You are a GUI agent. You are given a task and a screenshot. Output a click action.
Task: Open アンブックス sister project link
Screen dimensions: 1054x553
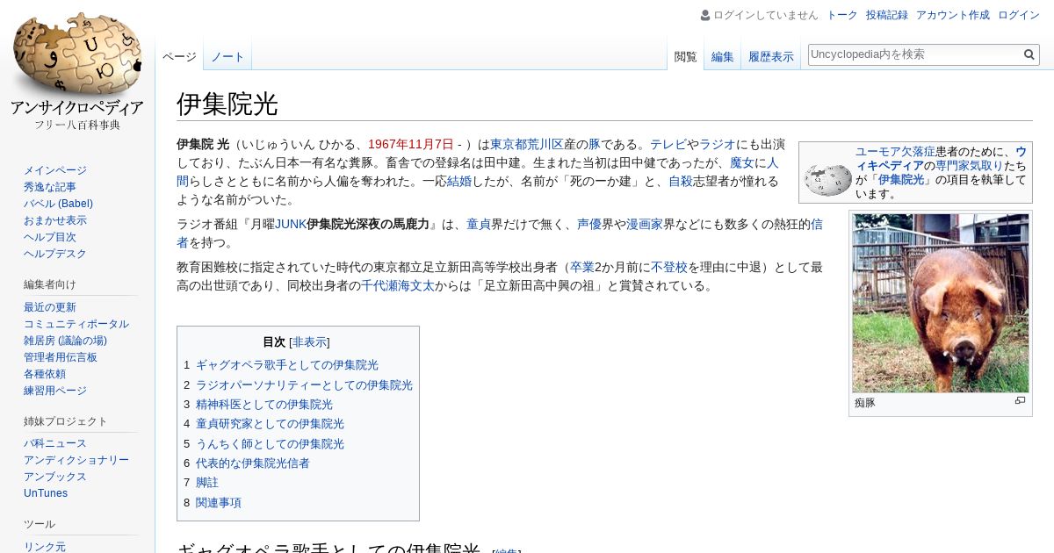(55, 477)
